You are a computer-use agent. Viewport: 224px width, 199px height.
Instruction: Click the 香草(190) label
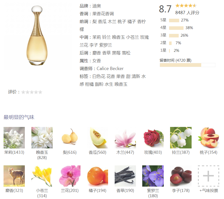coord(125,191)
